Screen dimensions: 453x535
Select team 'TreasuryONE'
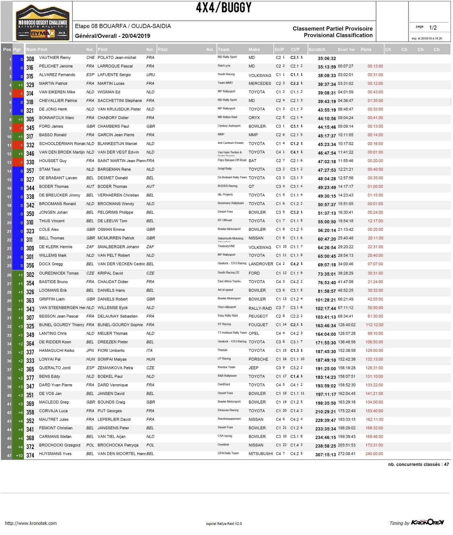226,246
